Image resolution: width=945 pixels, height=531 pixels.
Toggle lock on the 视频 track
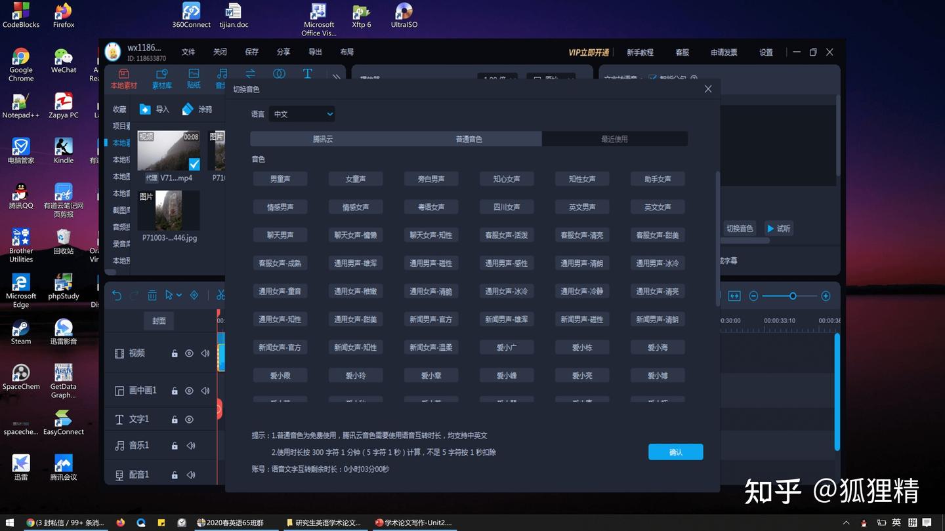(x=175, y=353)
